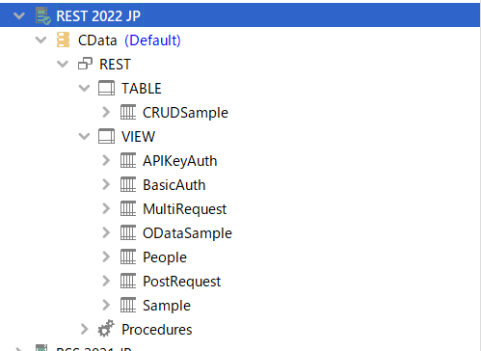Click the Procedures gear icon
Screen dimensions: 481x351
106,329
